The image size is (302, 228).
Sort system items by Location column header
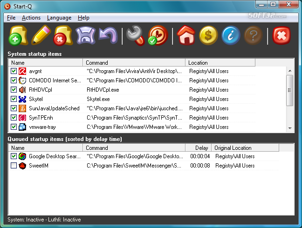220,63
